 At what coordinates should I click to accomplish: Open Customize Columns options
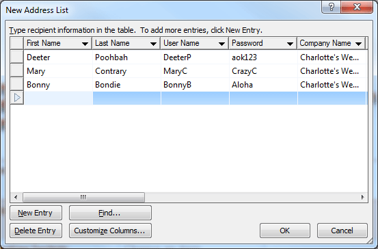[110, 231]
